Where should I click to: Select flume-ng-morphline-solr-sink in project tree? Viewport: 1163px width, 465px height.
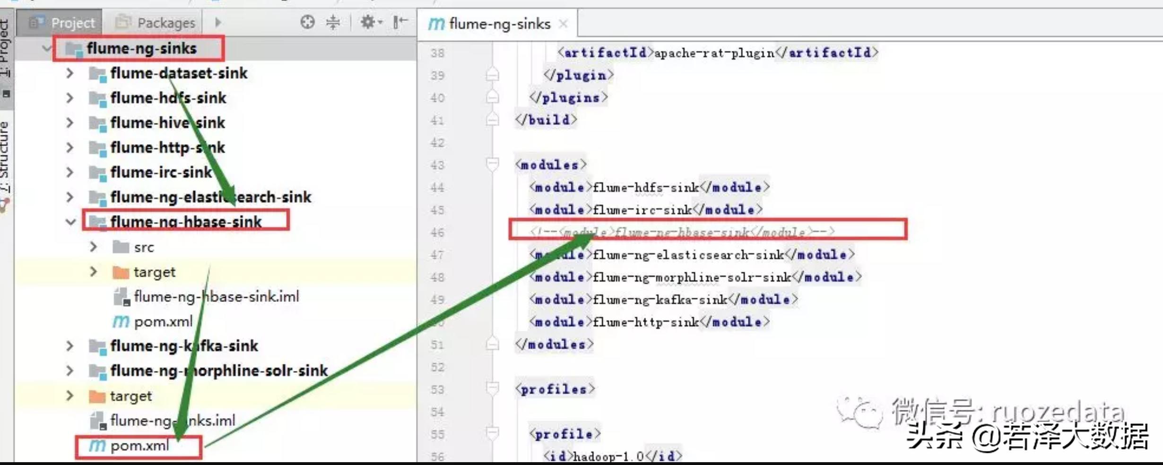pyautogui.click(x=219, y=370)
